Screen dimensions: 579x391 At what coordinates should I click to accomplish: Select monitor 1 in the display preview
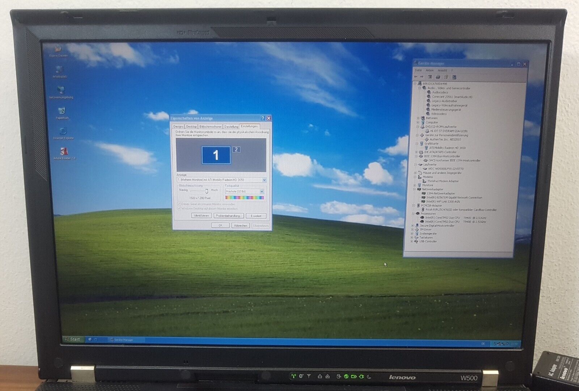point(216,155)
